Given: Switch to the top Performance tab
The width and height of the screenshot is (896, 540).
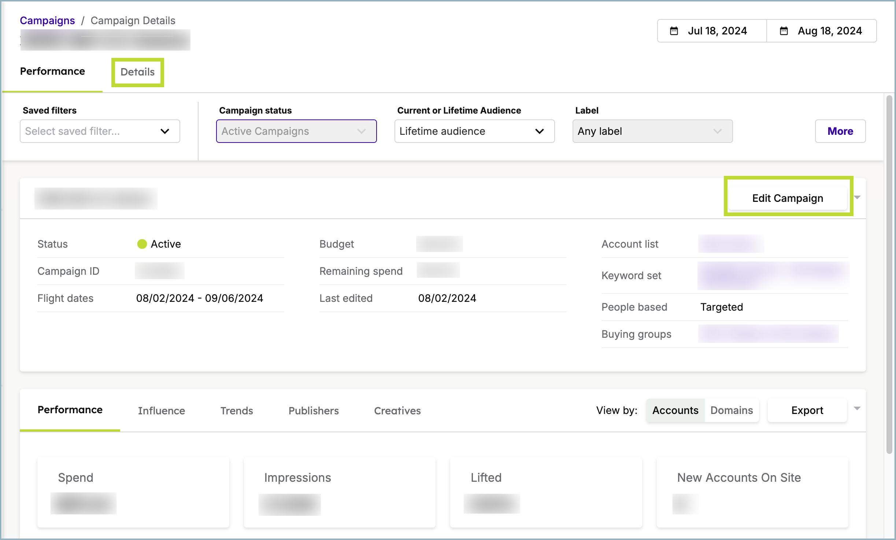Looking at the screenshot, I should pyautogui.click(x=52, y=71).
